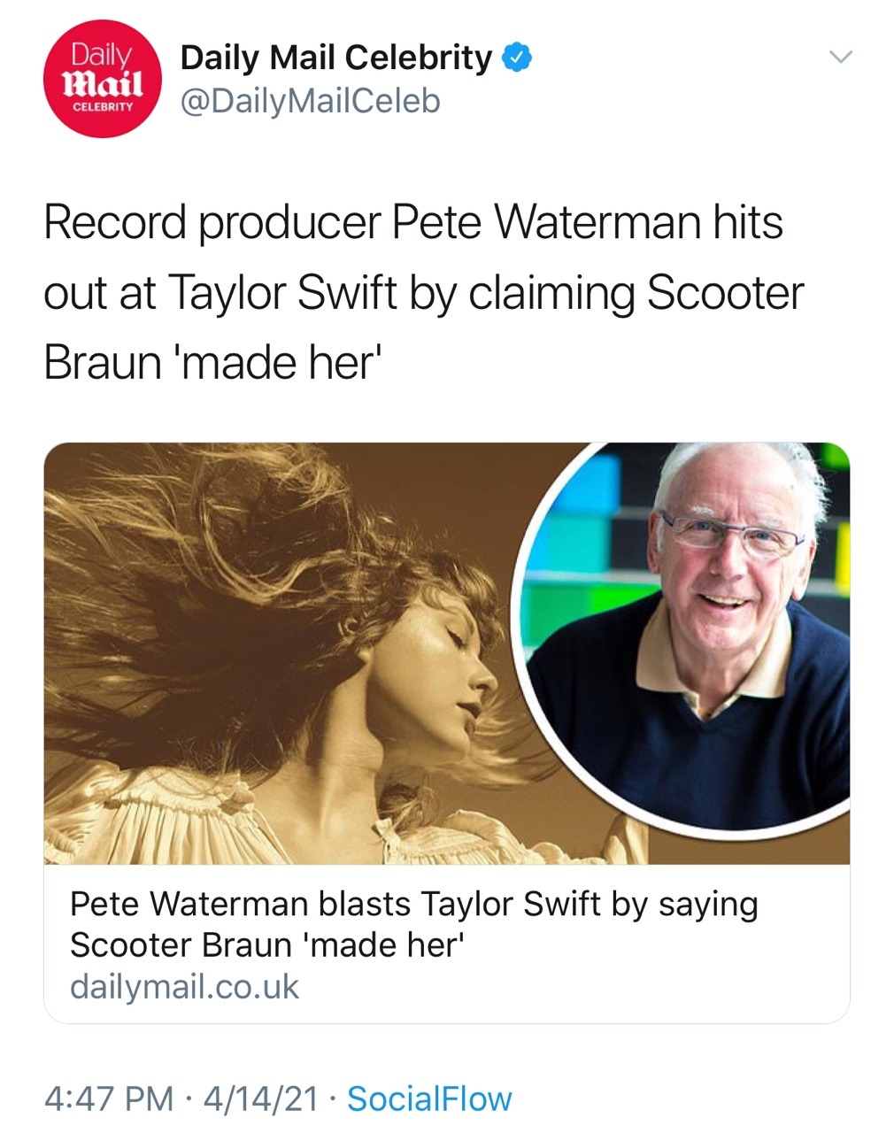Click the blue verified badge checkmark

[517, 58]
